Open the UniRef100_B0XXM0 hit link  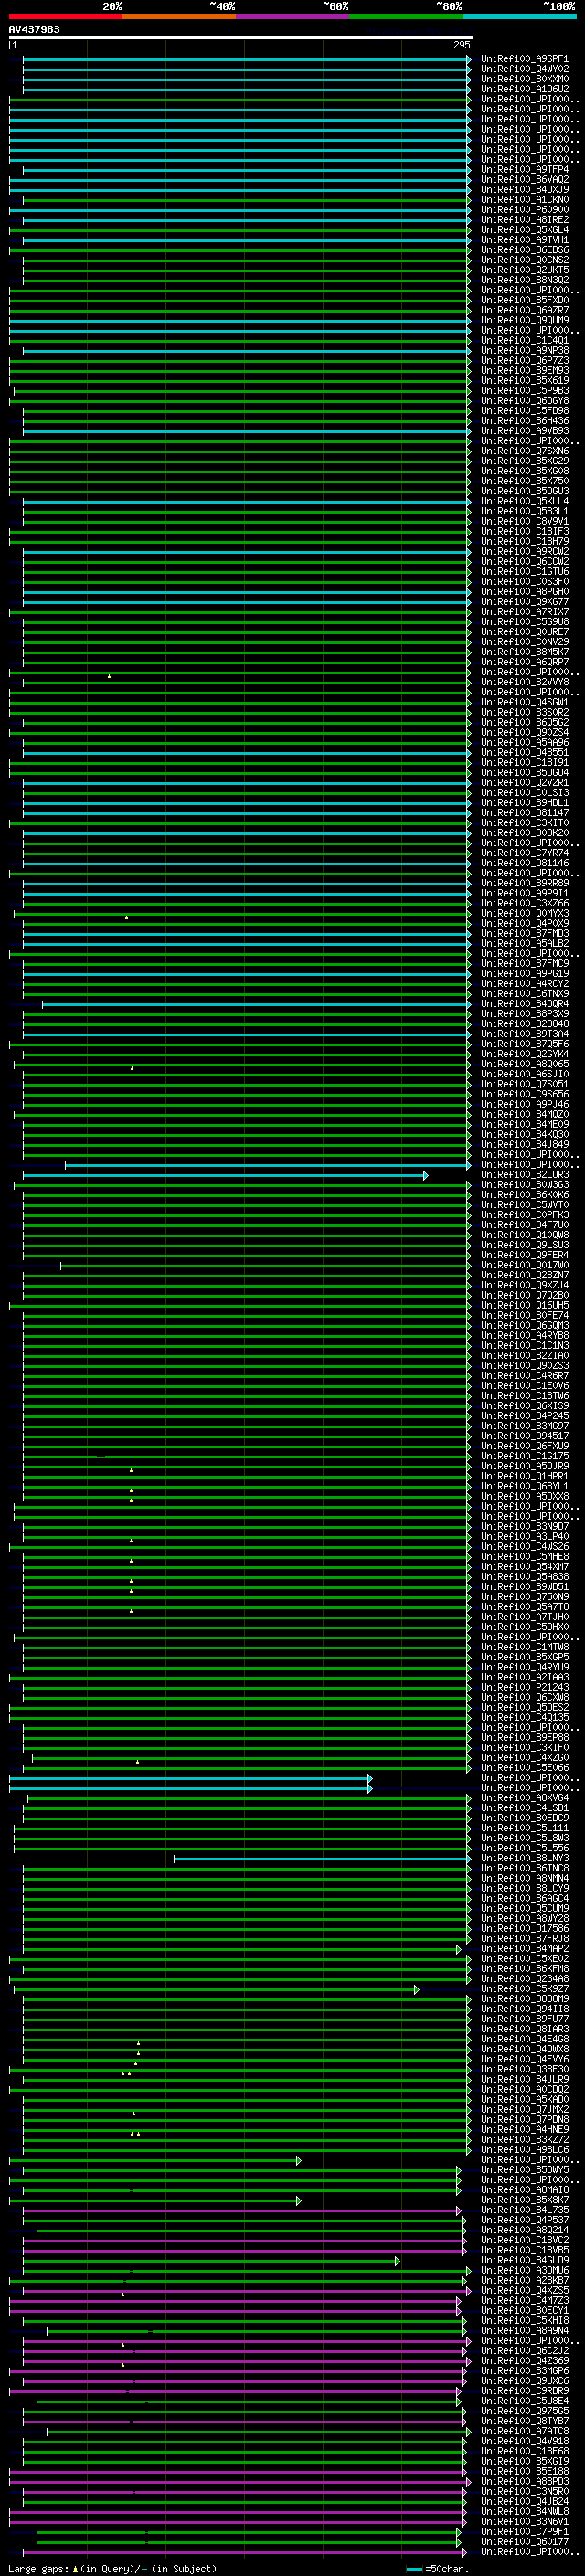[x=524, y=79]
